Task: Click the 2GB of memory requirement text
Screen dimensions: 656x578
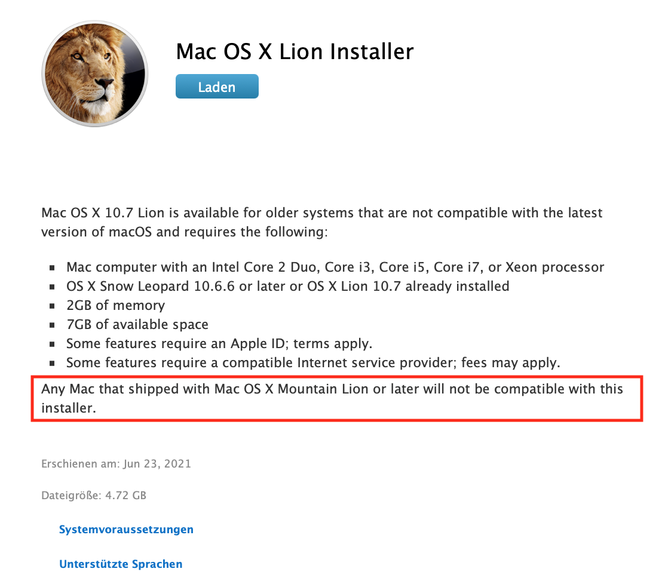Action: (115, 306)
